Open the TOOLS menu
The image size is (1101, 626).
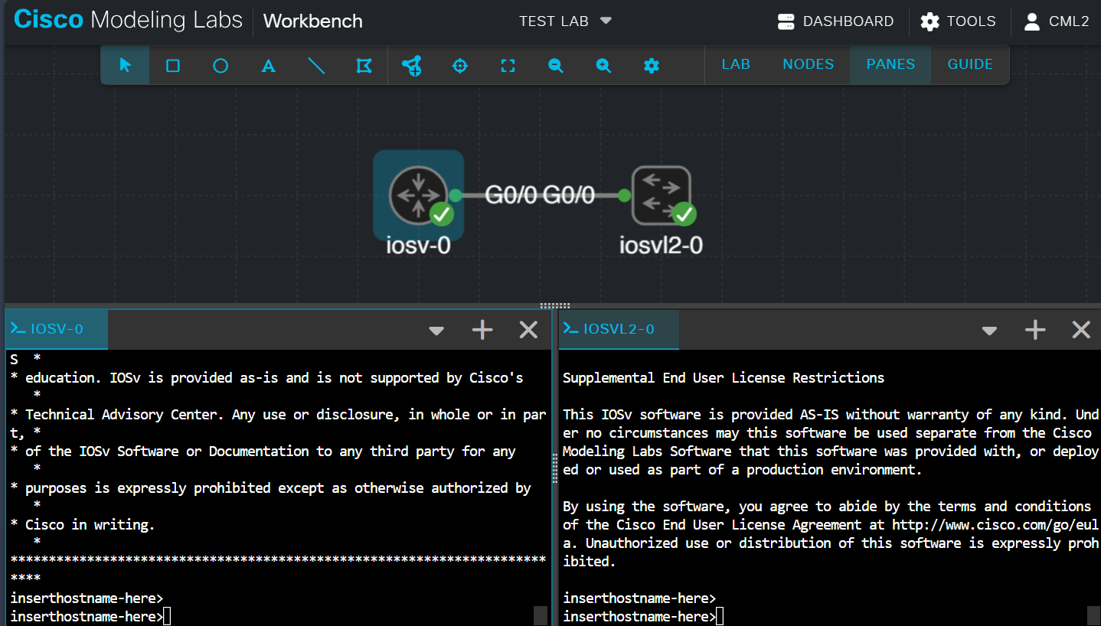958,21
